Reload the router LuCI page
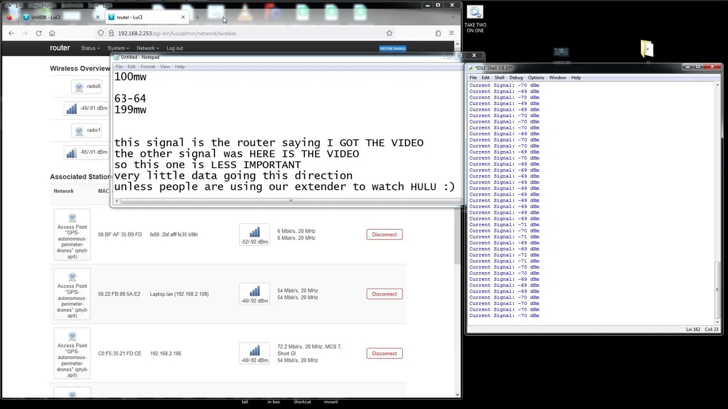The height and width of the screenshot is (409, 728). click(39, 33)
